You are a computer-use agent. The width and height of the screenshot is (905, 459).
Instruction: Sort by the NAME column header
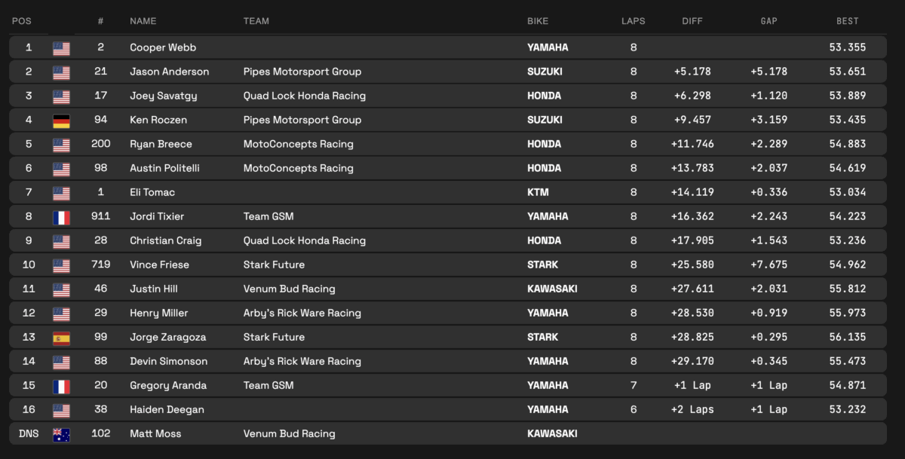coord(143,21)
